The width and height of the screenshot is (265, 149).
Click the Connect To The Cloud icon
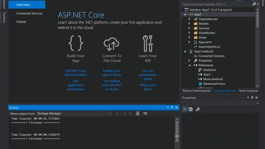(x=111, y=44)
